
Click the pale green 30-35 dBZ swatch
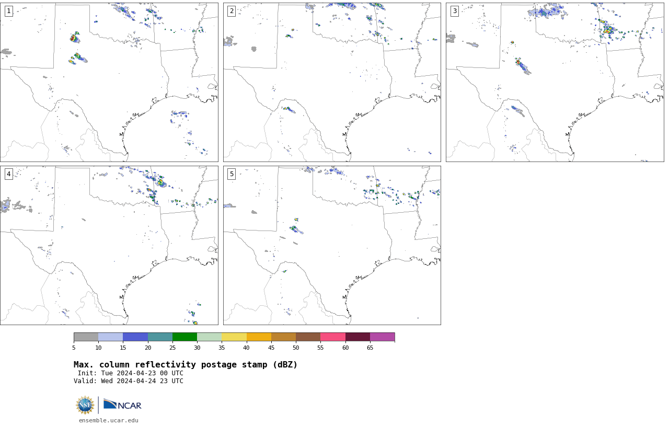(210, 337)
